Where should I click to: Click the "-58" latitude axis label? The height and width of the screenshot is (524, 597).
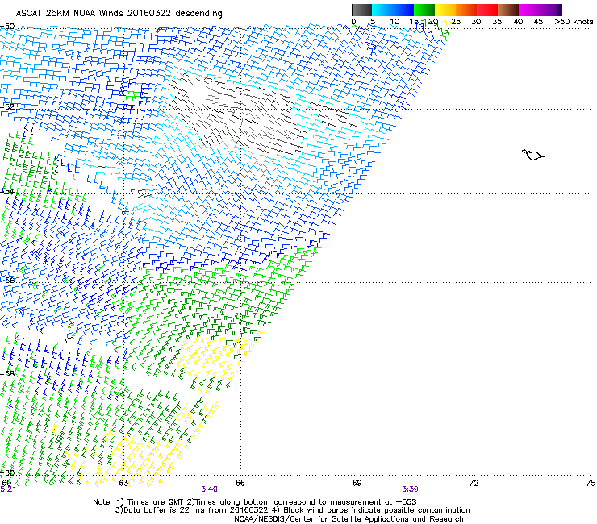7,374
